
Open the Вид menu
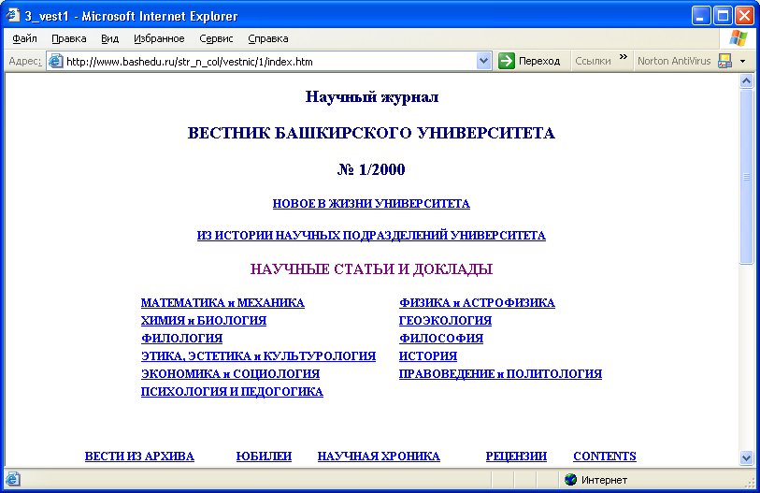110,38
